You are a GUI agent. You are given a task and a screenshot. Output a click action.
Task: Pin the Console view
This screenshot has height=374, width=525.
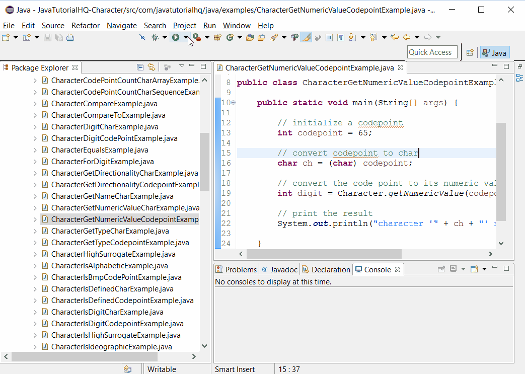[441, 268]
